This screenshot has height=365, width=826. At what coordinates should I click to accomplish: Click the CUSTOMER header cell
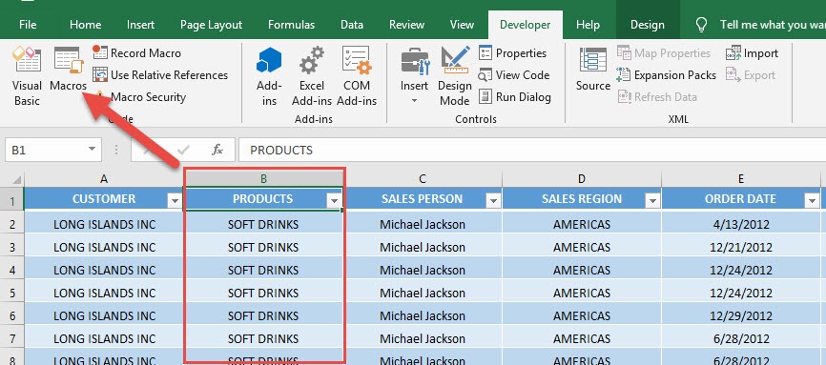pos(104,199)
